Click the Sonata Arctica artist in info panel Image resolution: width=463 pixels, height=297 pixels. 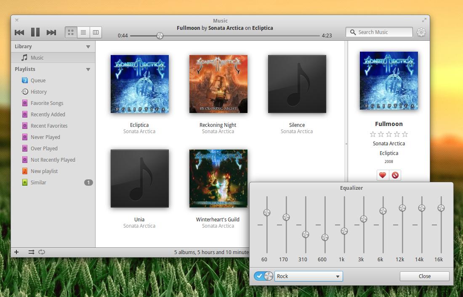point(389,144)
